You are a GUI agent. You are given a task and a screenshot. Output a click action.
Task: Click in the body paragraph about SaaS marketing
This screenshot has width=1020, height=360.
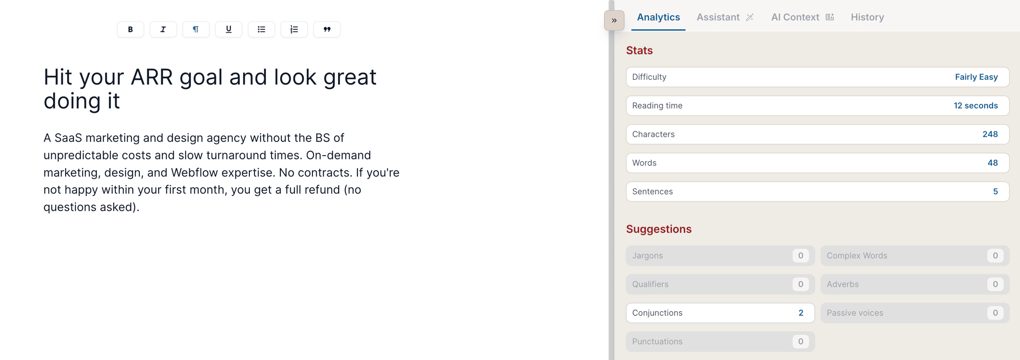(x=221, y=172)
